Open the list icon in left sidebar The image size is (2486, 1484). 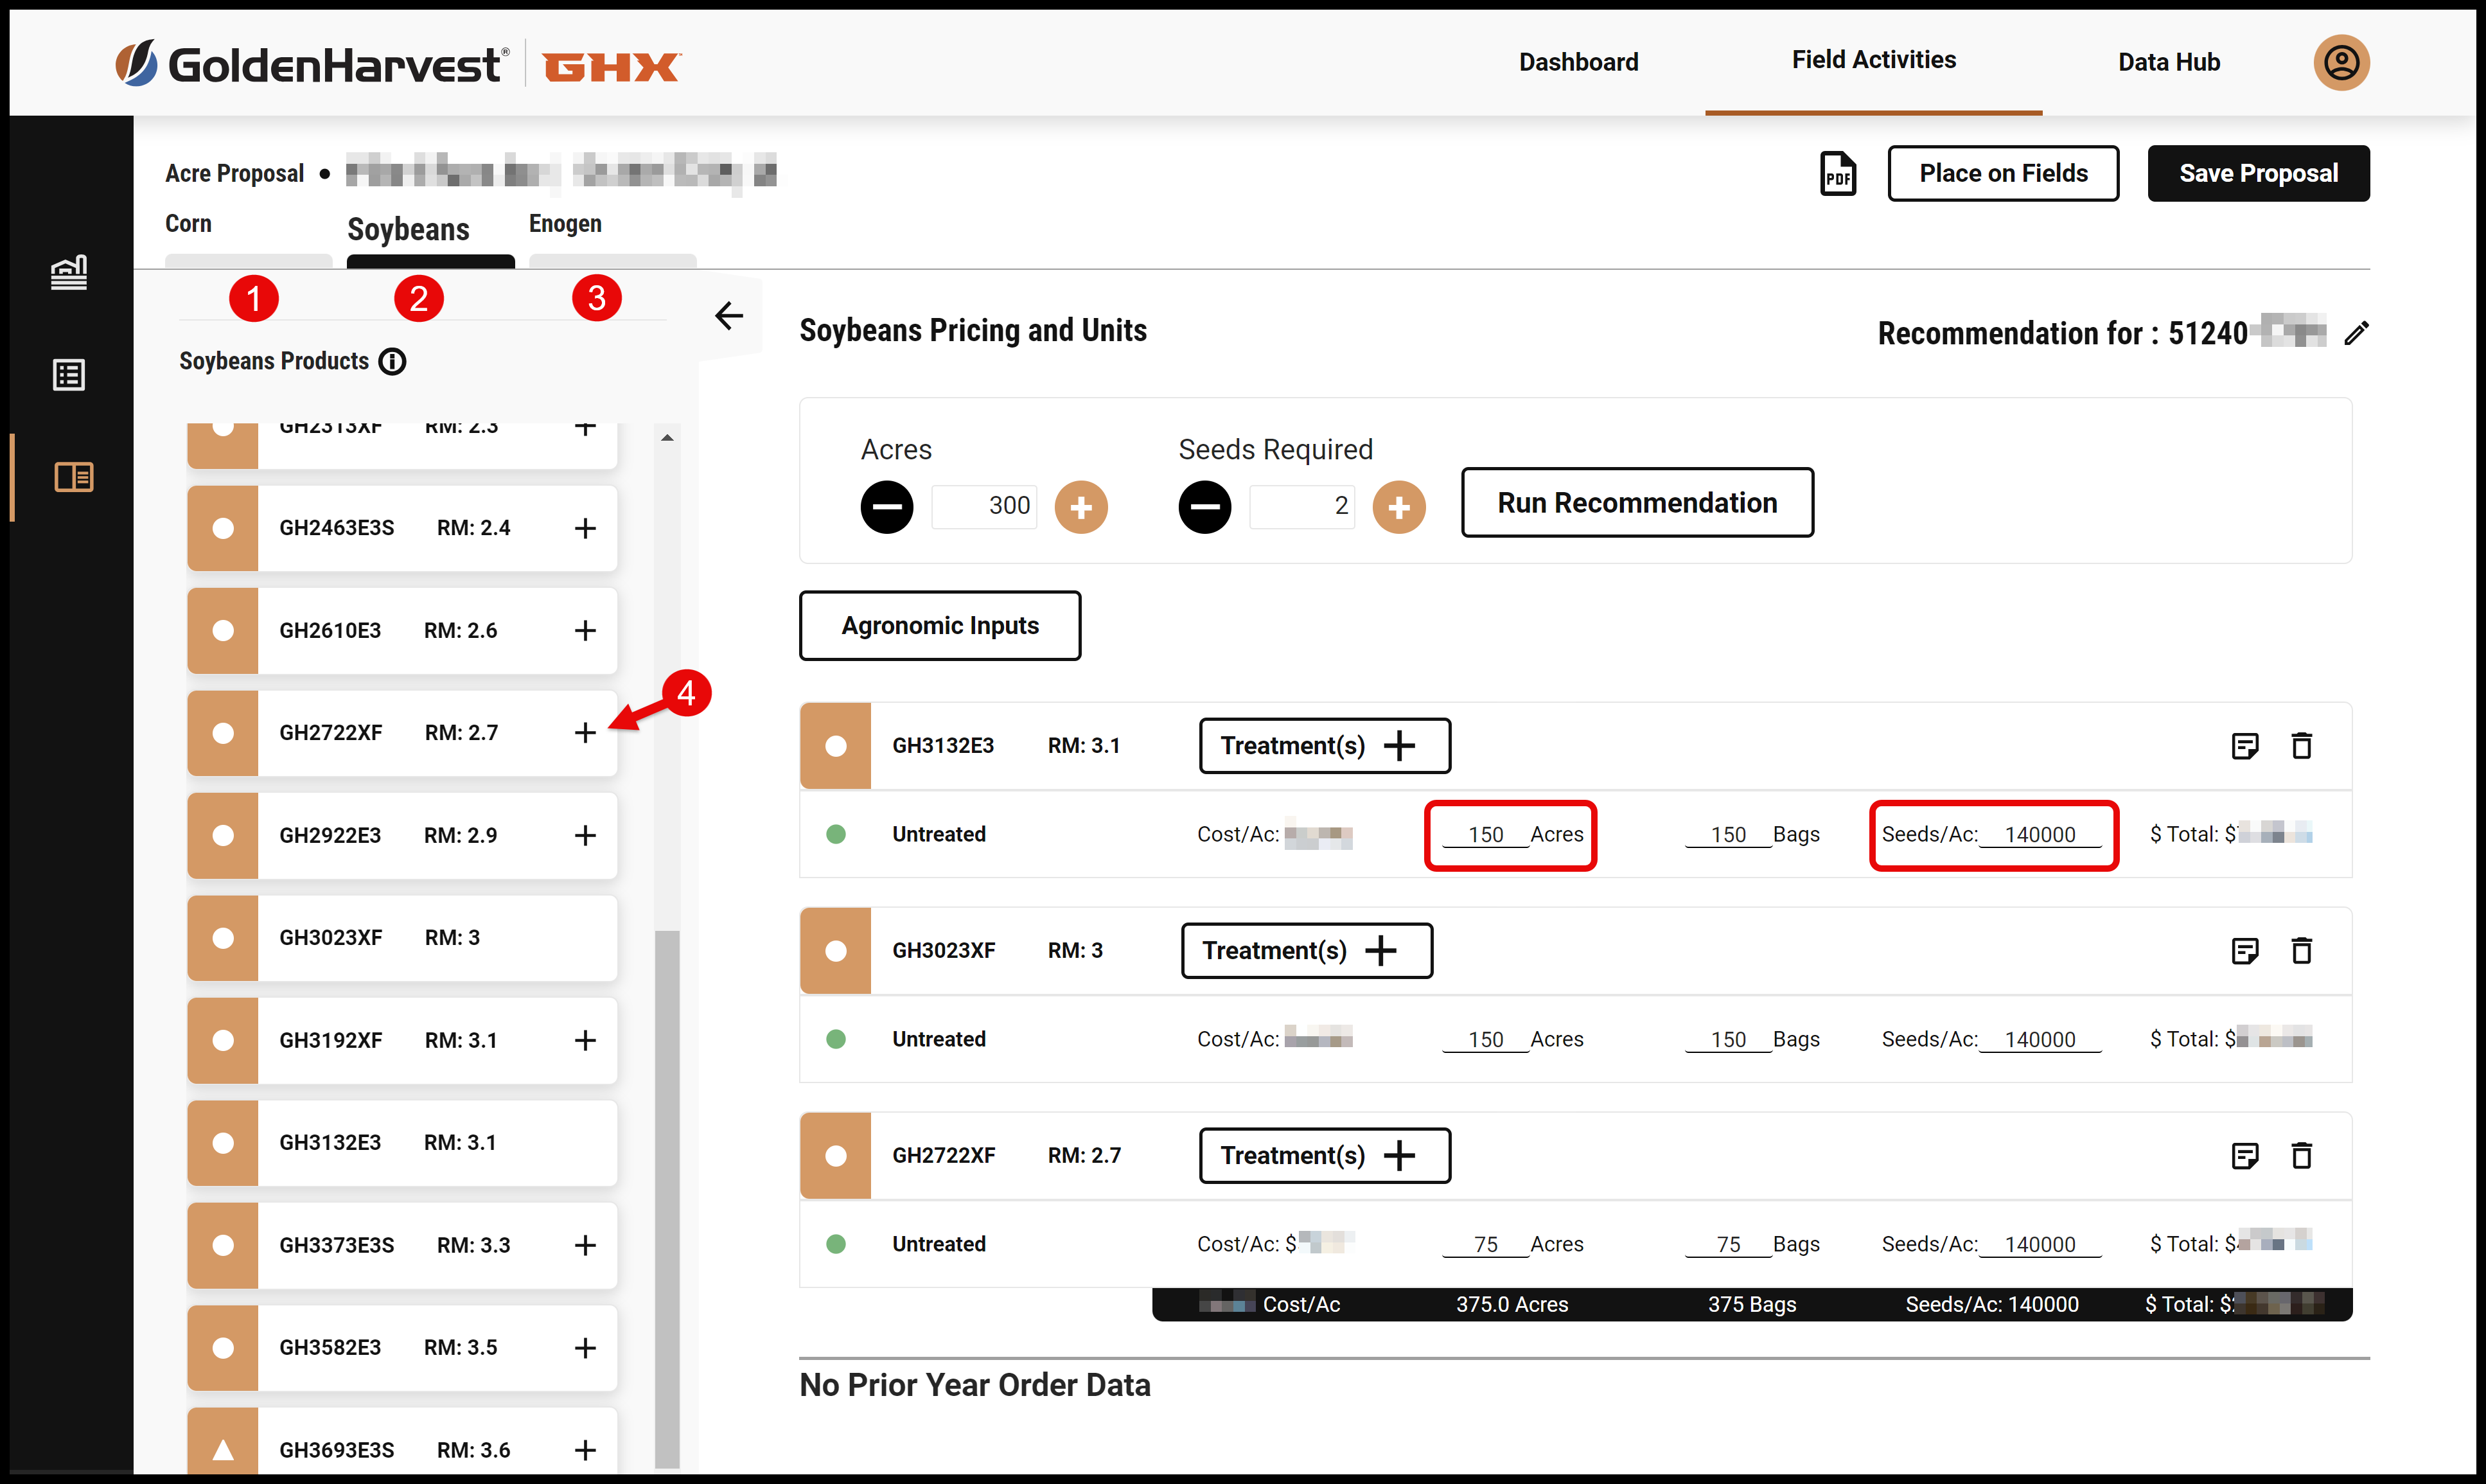[70, 375]
